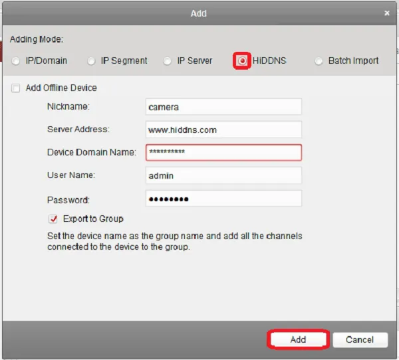This screenshot has width=399, height=360.
Task: Focus the Server Address input box
Action: pos(223,130)
